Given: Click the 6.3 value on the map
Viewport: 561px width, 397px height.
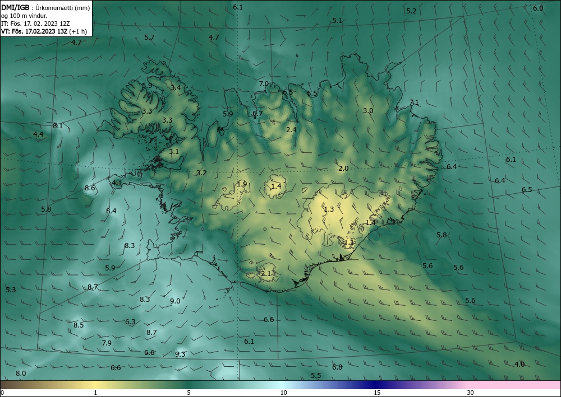Looking at the screenshot, I should [130, 321].
